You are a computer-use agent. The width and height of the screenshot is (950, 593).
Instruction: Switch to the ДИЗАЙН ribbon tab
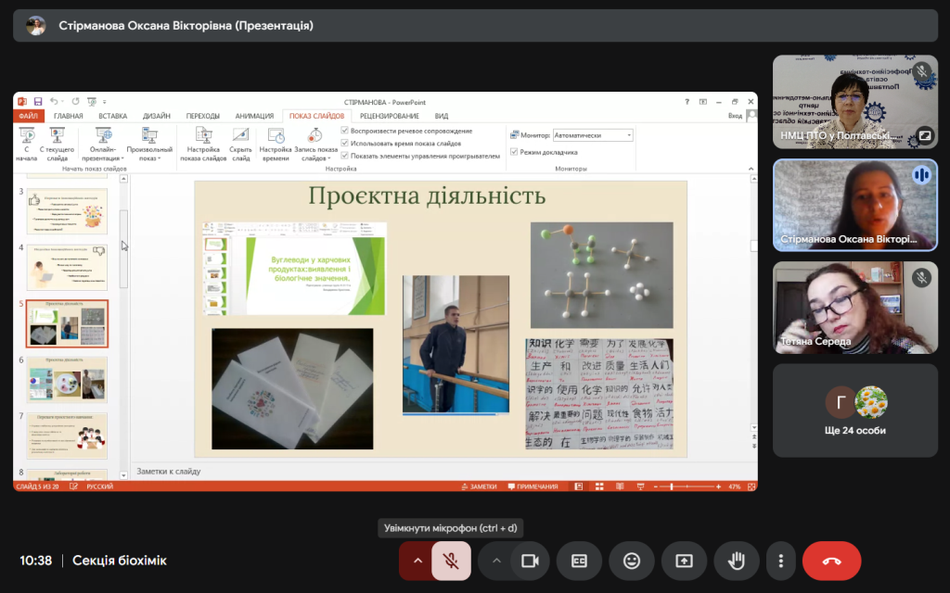[156, 116]
